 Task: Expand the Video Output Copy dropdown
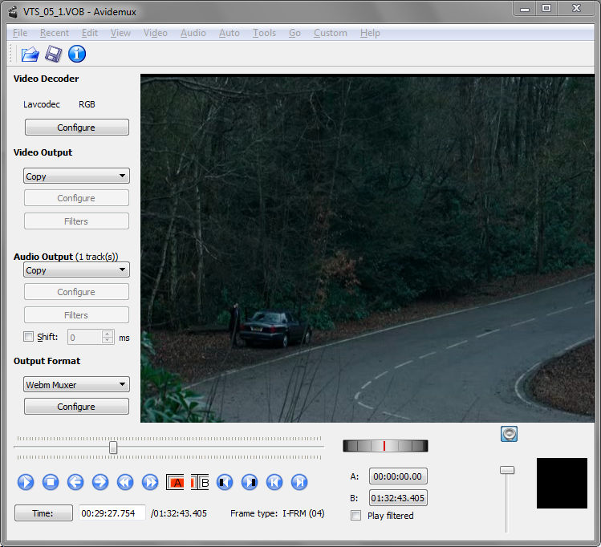[77, 176]
